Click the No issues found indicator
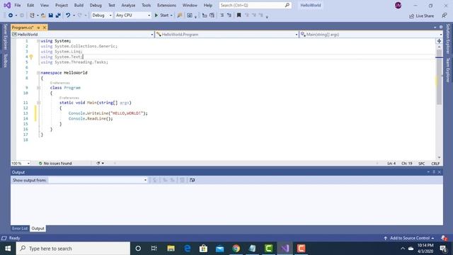453x255 pixels. (x=55, y=164)
